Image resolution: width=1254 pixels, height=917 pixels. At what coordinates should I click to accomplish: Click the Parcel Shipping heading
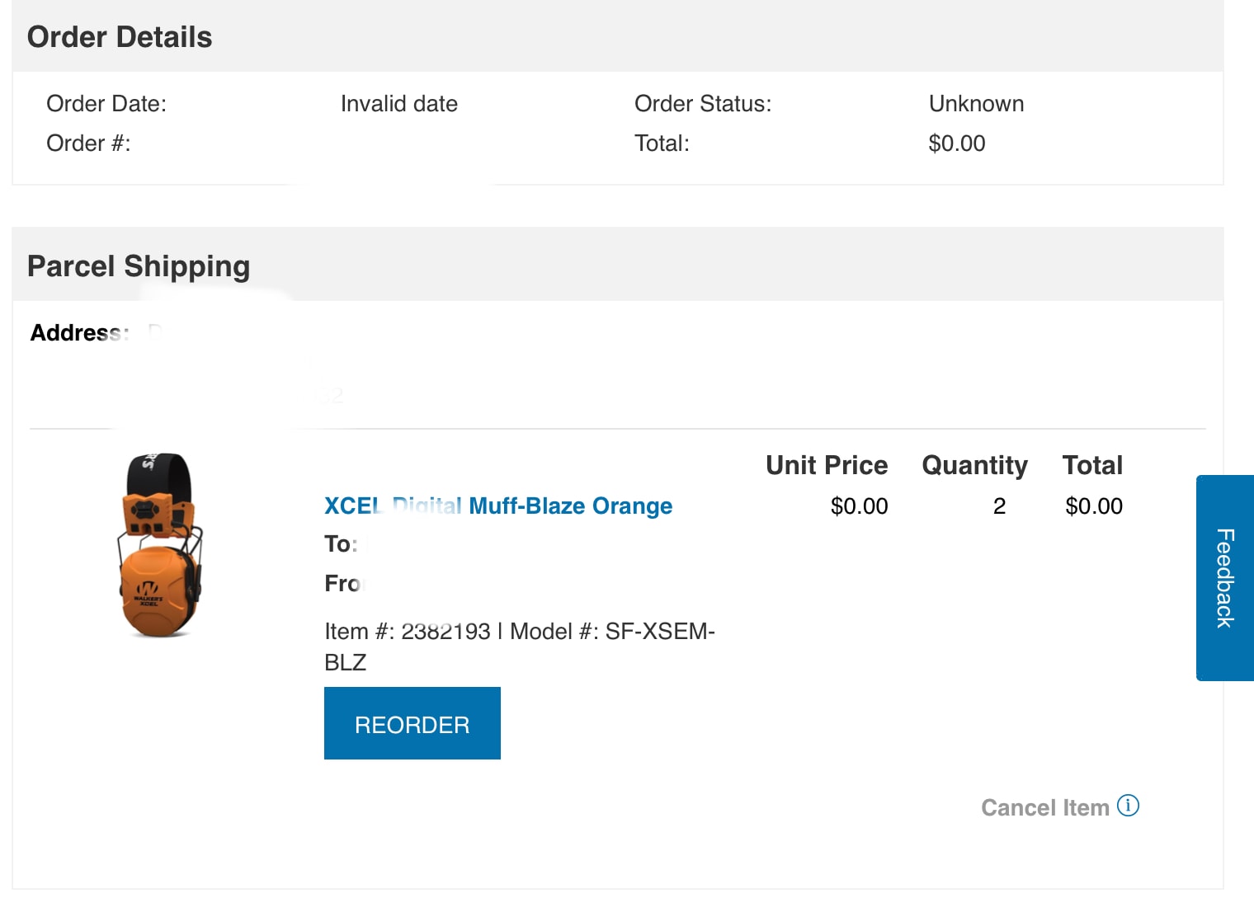tap(139, 266)
